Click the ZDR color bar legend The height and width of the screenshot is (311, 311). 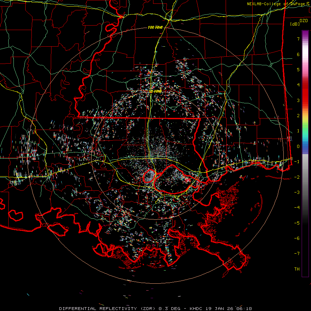click(x=305, y=153)
